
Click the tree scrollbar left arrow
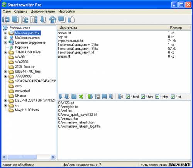(5, 157)
